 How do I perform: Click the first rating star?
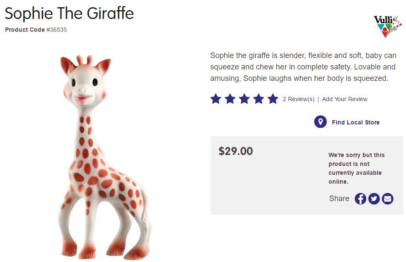(216, 99)
